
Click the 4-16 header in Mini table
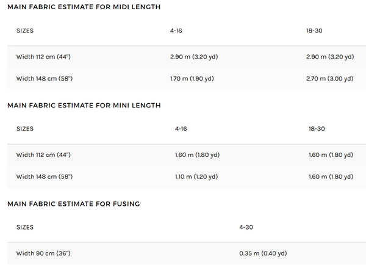(181, 129)
